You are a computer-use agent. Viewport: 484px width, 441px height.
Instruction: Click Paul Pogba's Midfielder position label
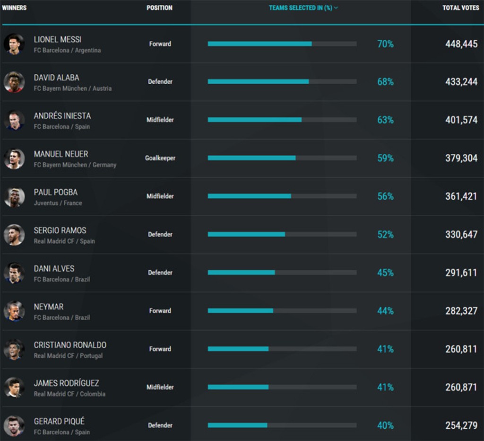(160, 196)
